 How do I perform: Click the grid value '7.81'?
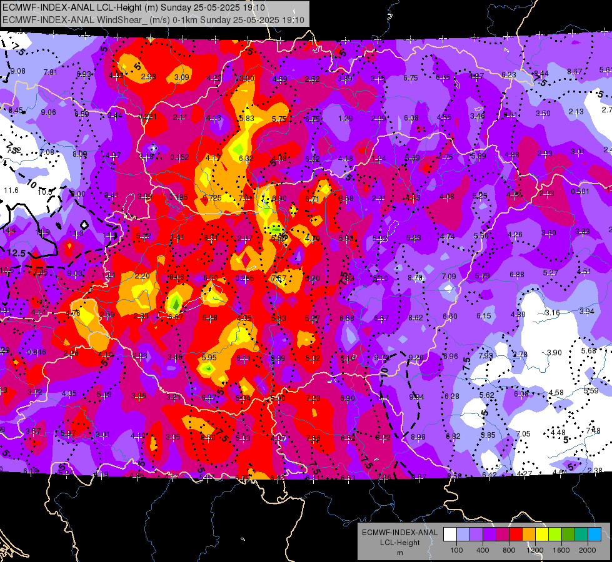[51, 72]
